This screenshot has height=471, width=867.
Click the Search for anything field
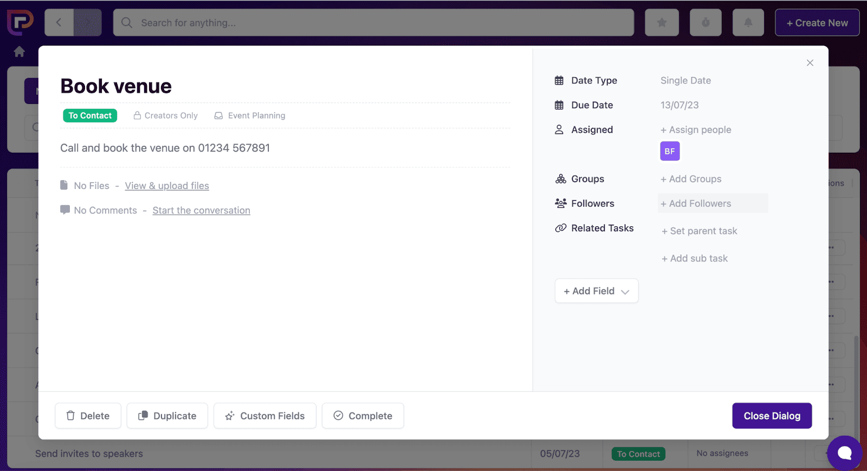(373, 23)
